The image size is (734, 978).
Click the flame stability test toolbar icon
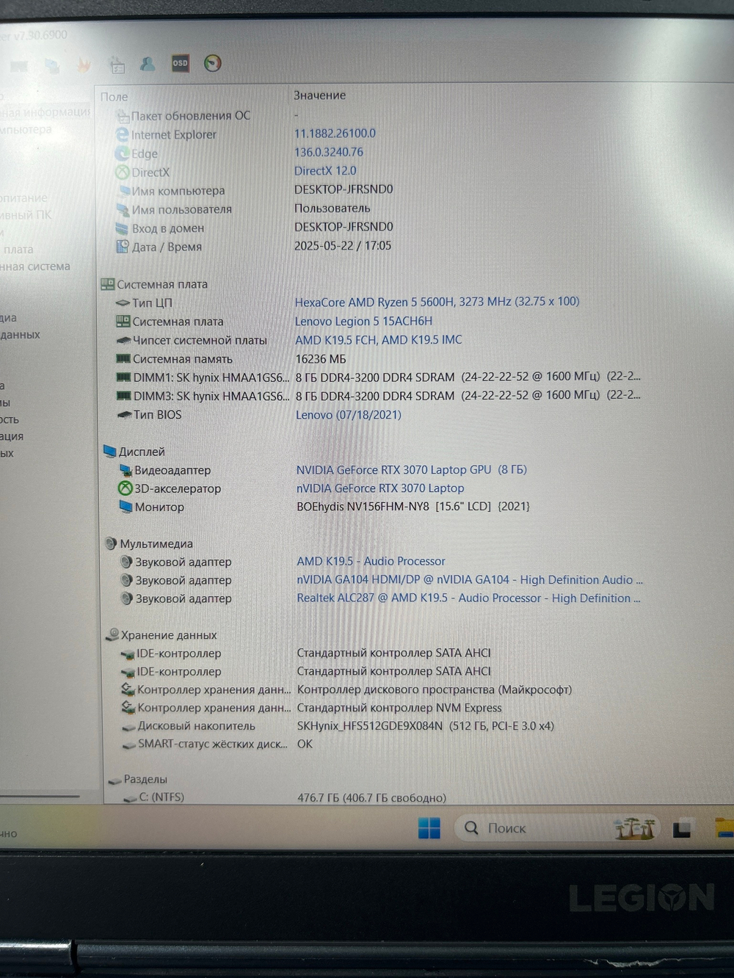point(83,65)
